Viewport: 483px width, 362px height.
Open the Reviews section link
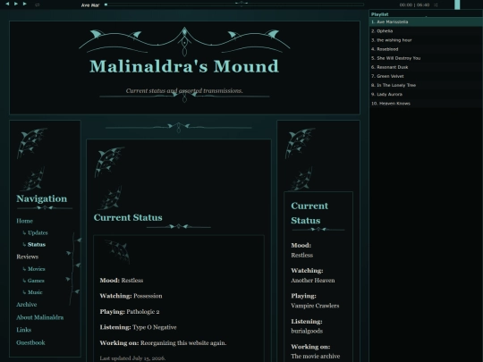[28, 257]
